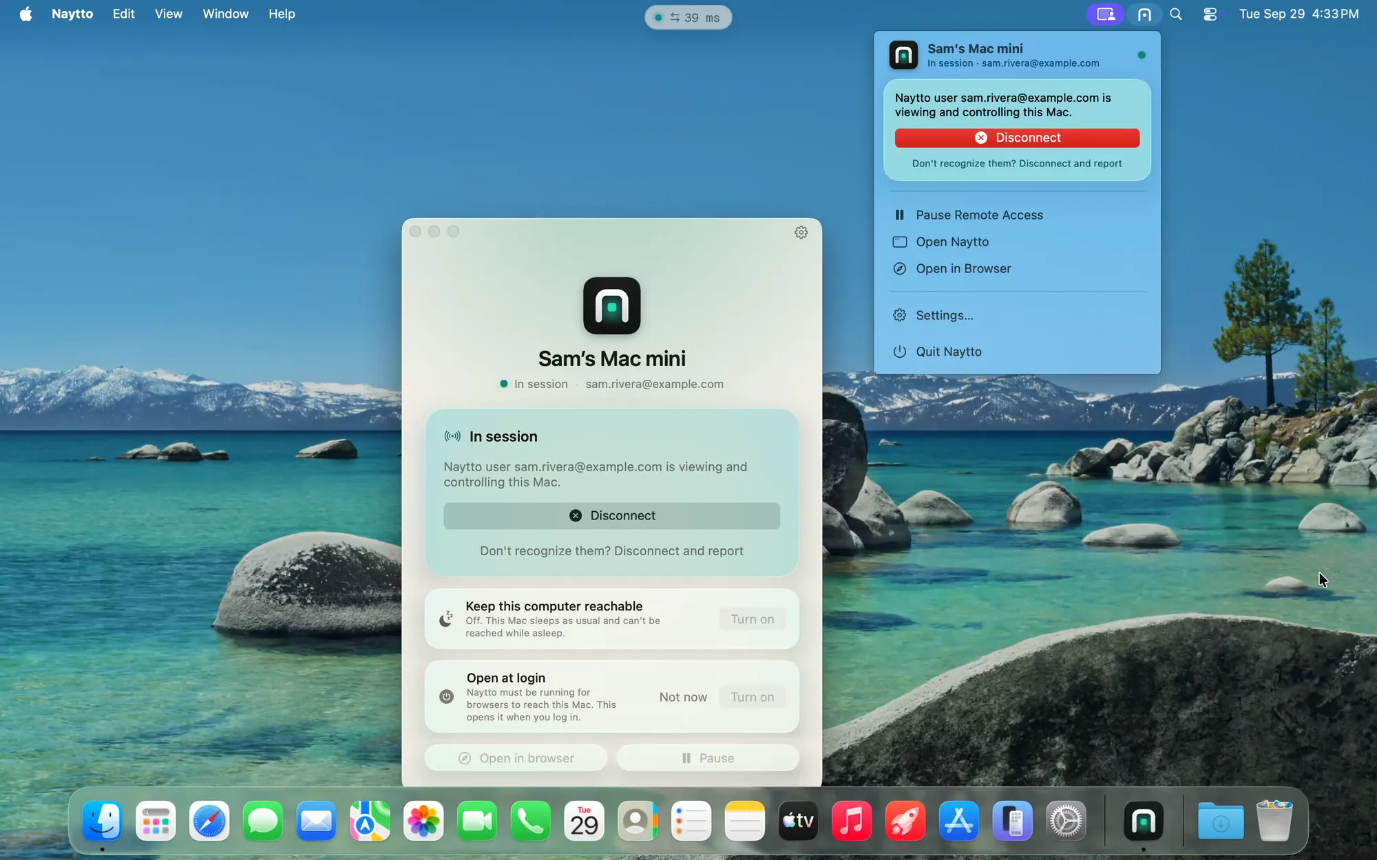Viewport: 1377px width, 860px height.
Task: Open Control Center in menu bar
Action: [x=1210, y=14]
